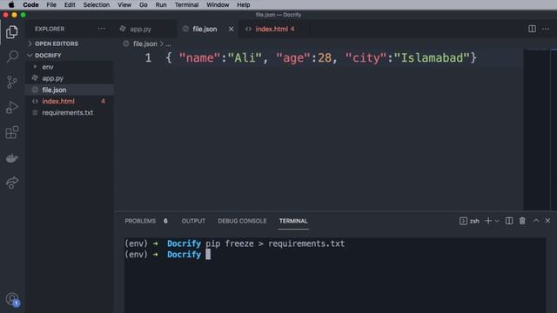Open the terminal launch profile dropdown

[497, 221]
